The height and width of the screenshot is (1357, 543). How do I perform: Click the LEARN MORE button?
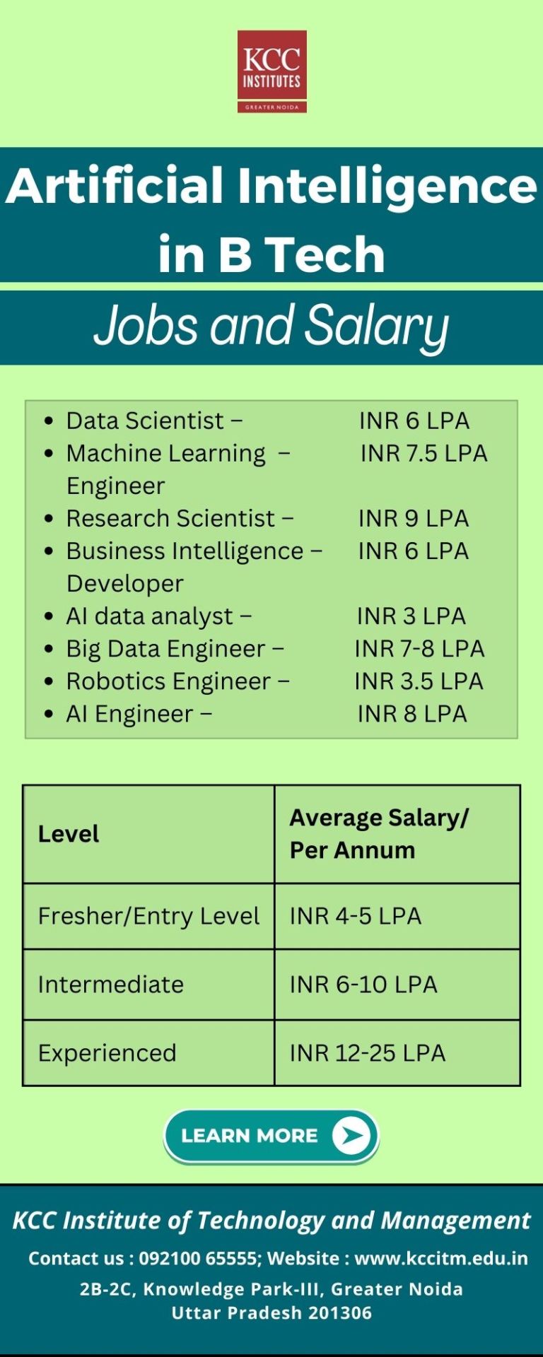(x=271, y=1136)
